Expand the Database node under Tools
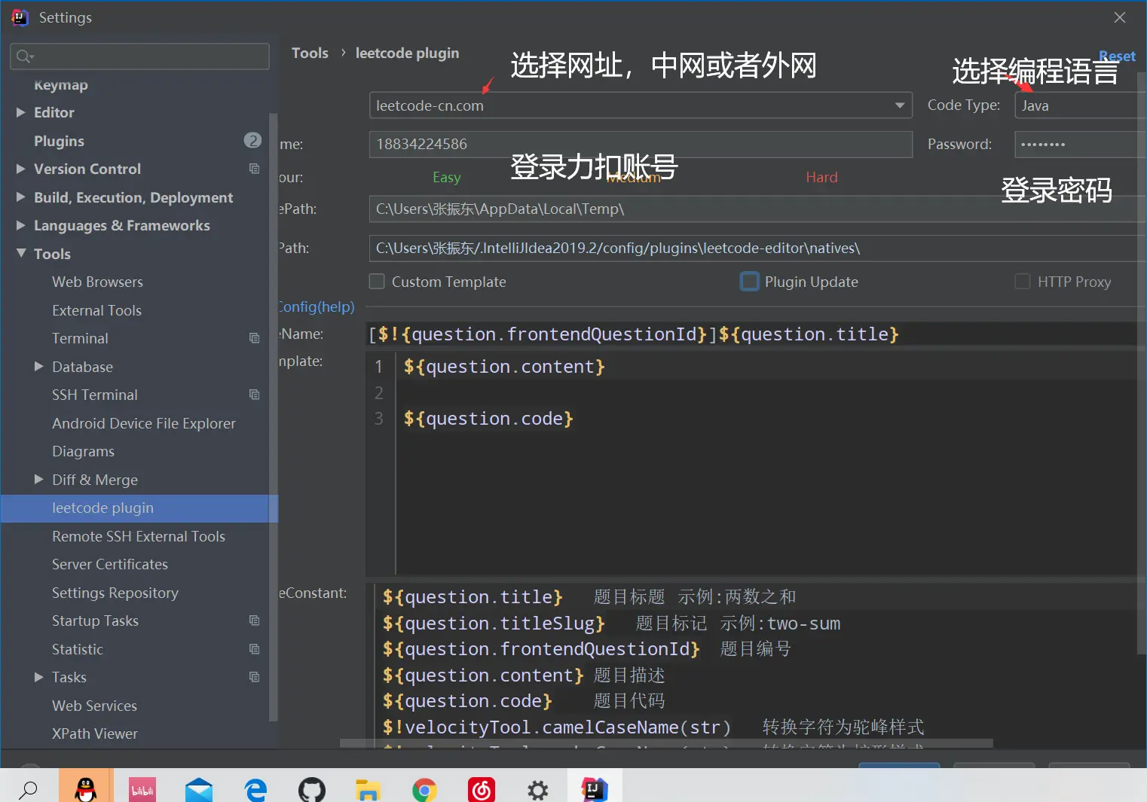This screenshot has height=802, width=1147. pos(39,367)
